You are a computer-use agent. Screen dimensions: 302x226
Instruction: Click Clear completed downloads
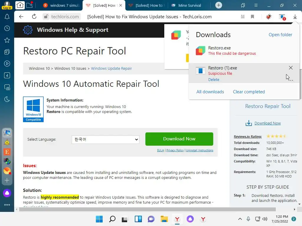click(x=249, y=92)
